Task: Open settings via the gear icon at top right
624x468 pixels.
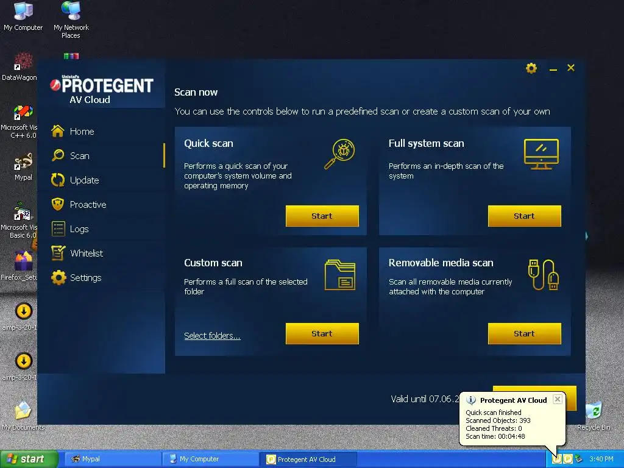Action: pos(531,68)
